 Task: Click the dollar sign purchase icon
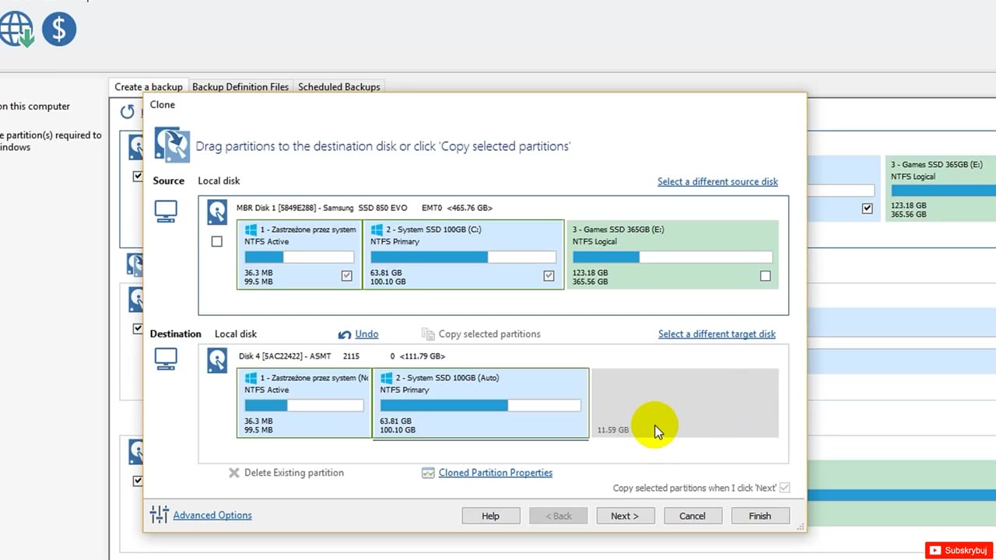(59, 29)
